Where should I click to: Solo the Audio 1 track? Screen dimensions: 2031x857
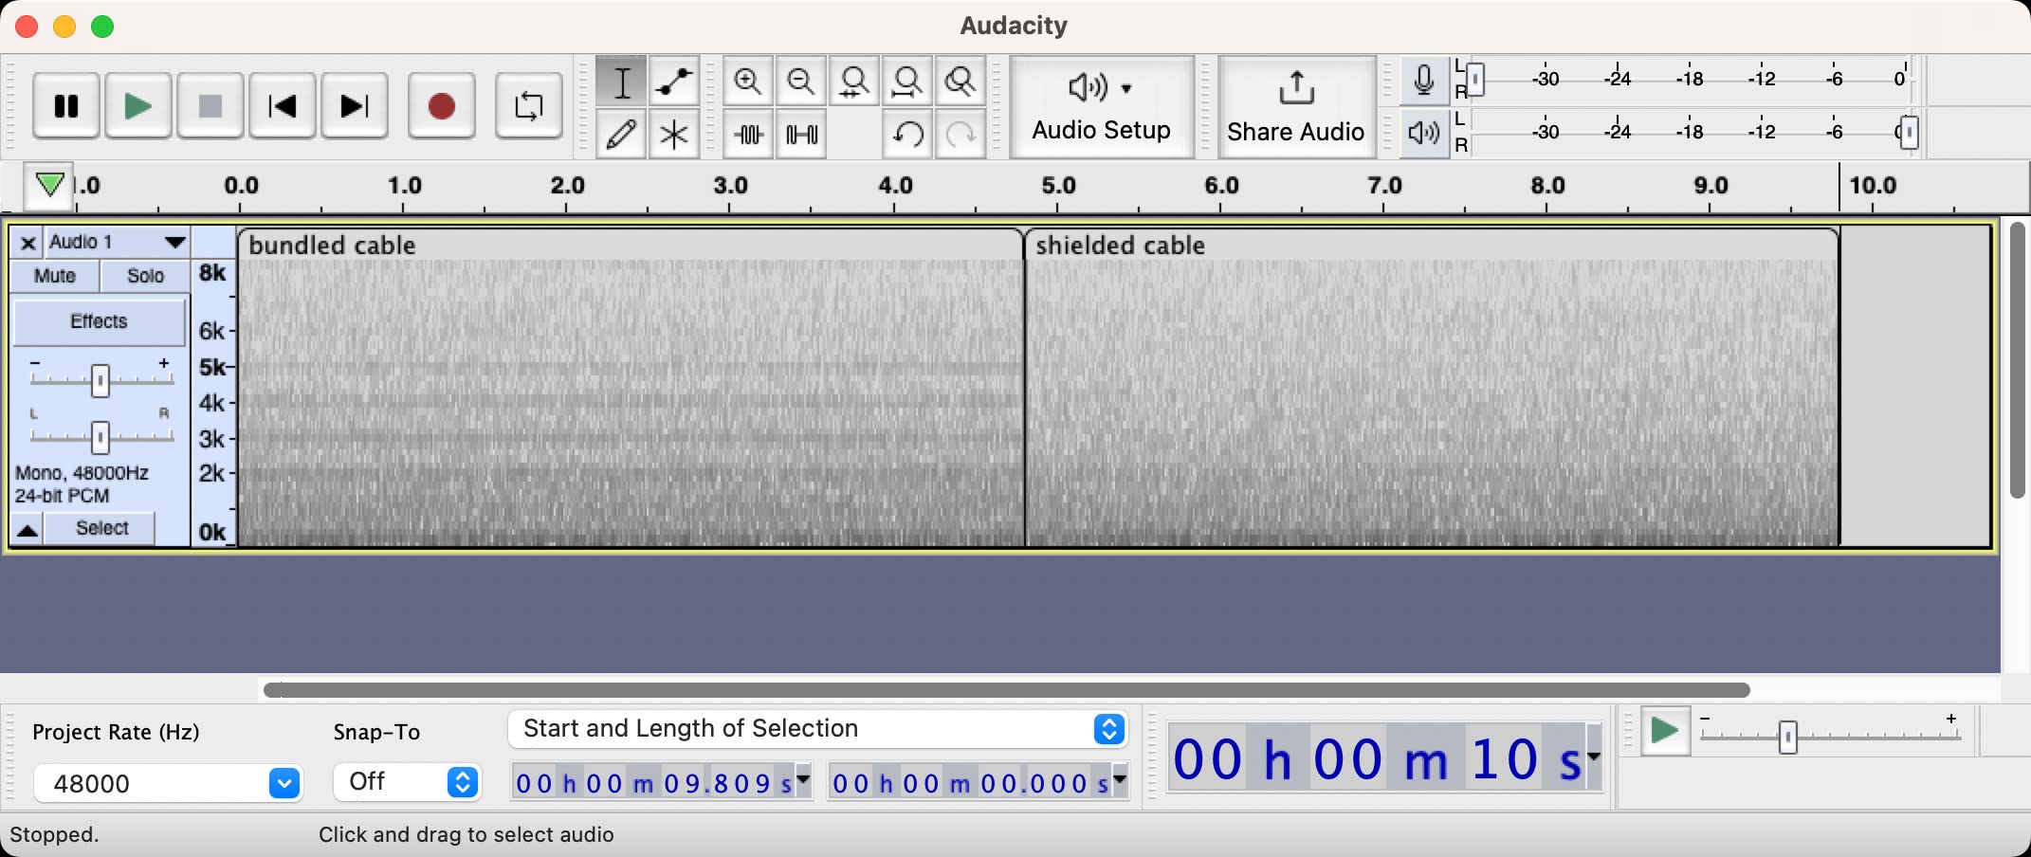pos(145,276)
